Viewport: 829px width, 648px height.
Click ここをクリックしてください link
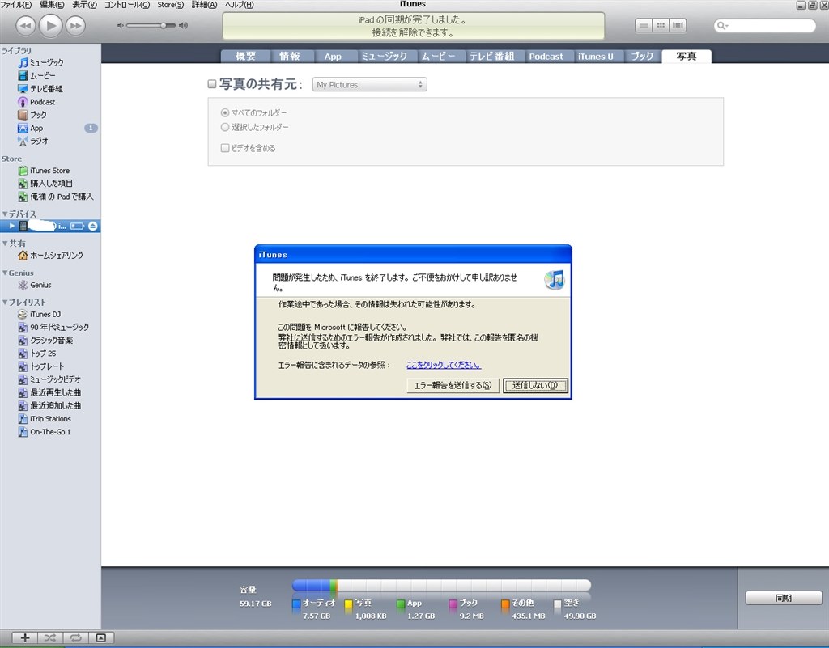tap(444, 365)
